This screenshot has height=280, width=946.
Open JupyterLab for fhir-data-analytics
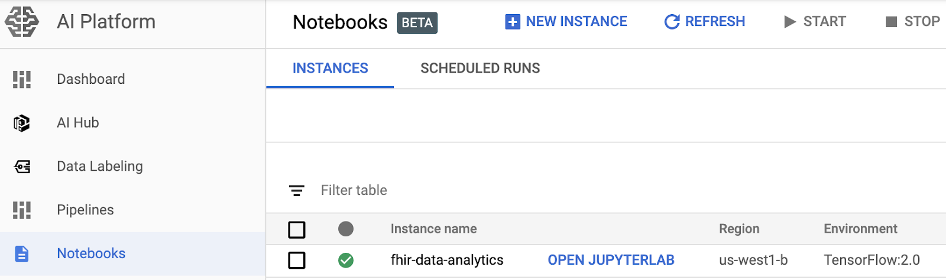[611, 260]
